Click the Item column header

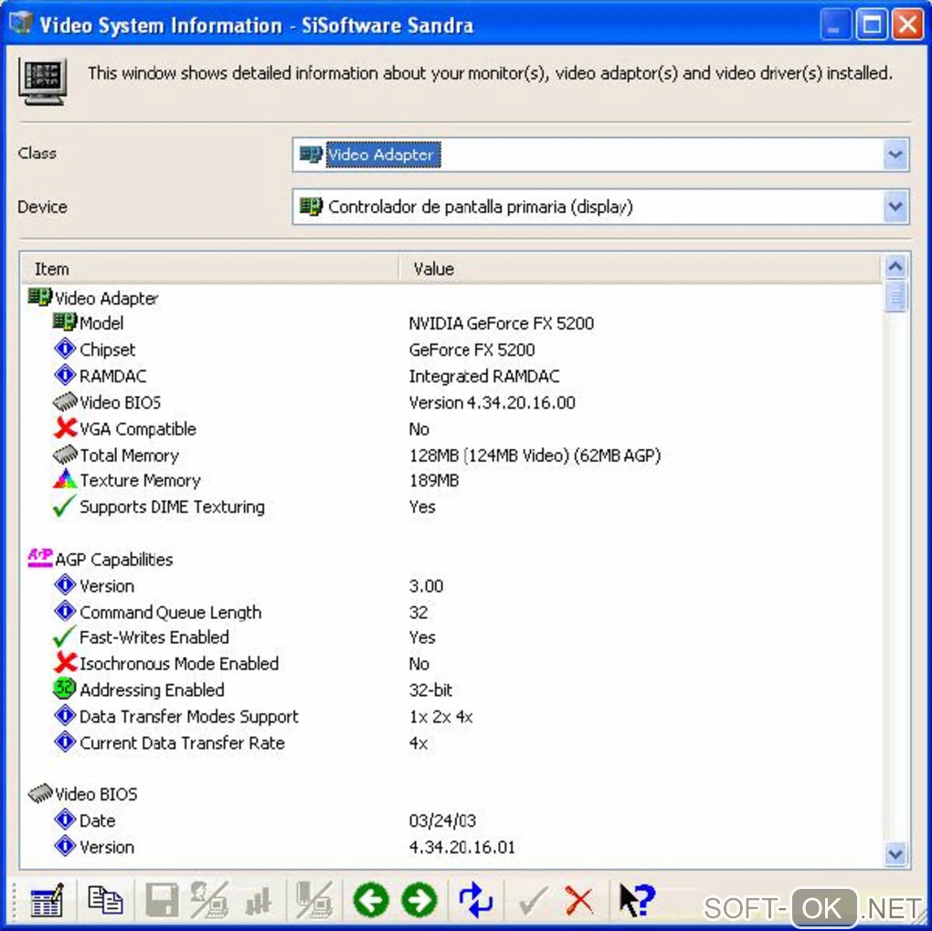tap(209, 269)
